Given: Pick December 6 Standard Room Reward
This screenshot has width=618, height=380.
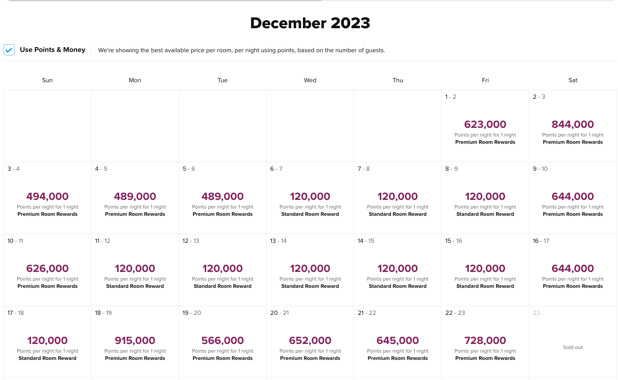Looking at the screenshot, I should point(310,196).
